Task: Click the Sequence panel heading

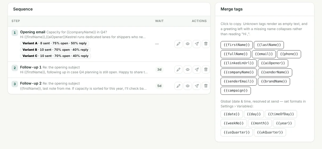Action: pyautogui.click(x=23, y=9)
